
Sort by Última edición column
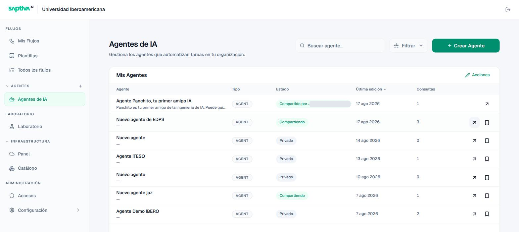(x=371, y=89)
